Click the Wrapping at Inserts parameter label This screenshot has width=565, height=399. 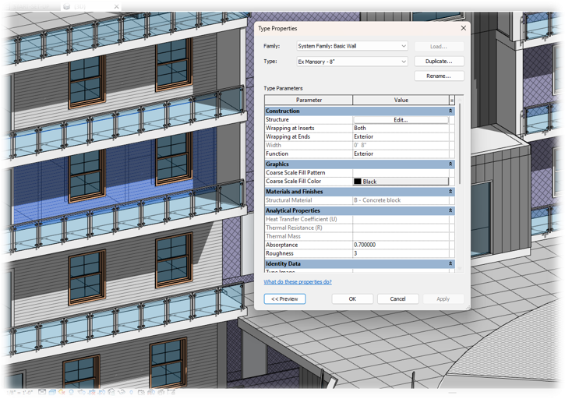(290, 129)
